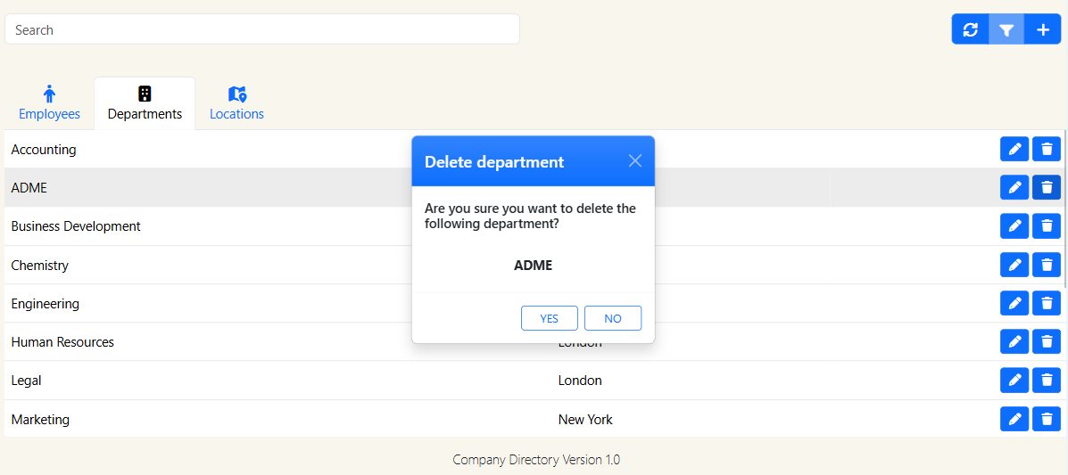Click the plus add icon
The width and height of the screenshot is (1068, 475).
tap(1043, 29)
